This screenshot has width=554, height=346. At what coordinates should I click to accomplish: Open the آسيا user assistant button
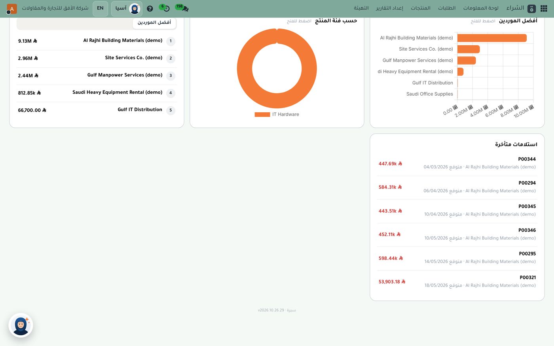[x=127, y=8]
